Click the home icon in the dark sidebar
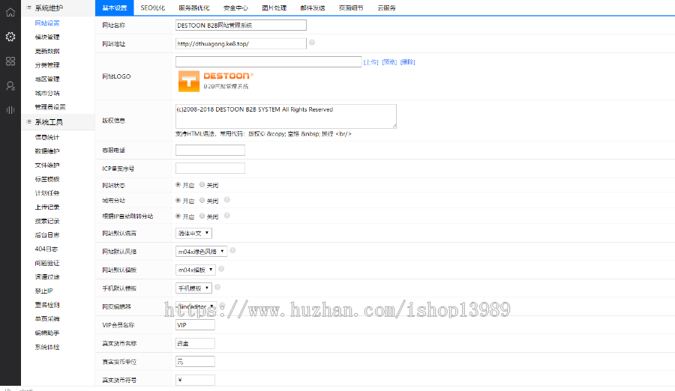The height and width of the screenshot is (391, 675). tap(10, 12)
